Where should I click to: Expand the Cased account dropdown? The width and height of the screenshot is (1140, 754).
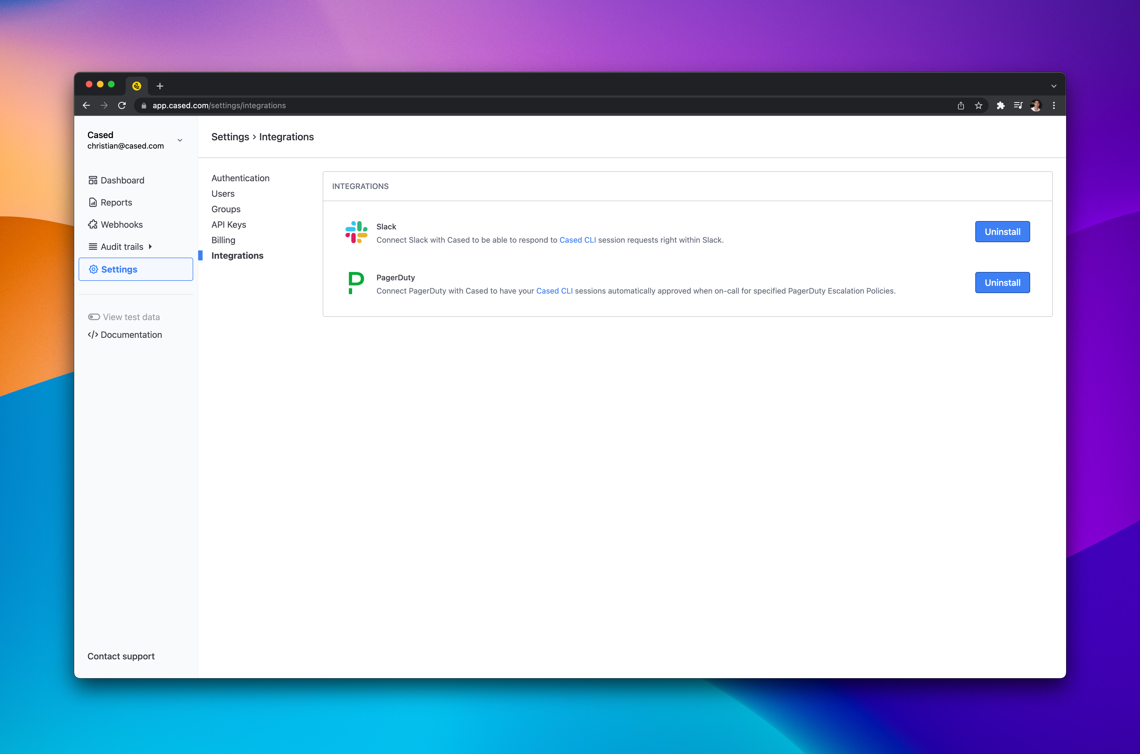point(180,140)
